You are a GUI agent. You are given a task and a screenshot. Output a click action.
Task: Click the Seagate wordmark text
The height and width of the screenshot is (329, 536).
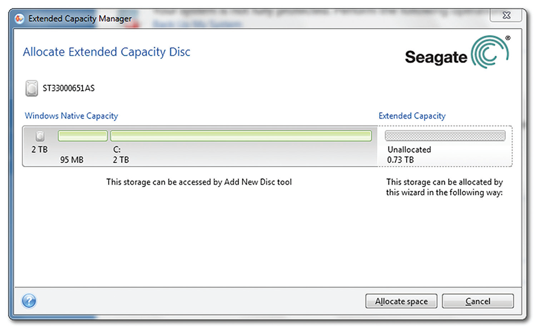(x=436, y=58)
